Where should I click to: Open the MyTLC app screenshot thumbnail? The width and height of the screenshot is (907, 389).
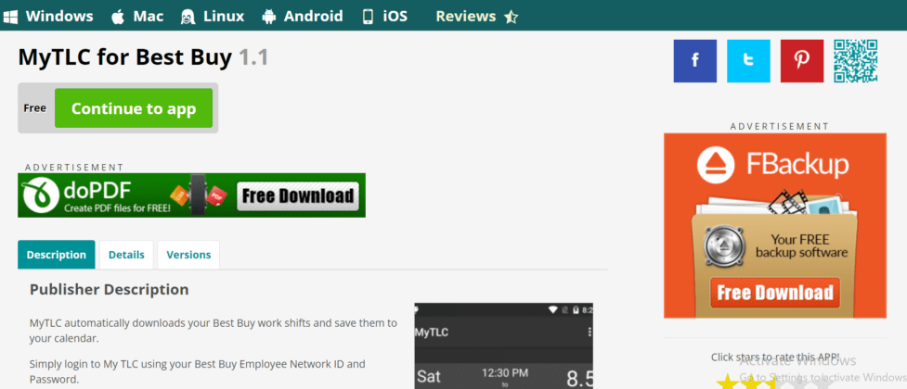(x=504, y=345)
